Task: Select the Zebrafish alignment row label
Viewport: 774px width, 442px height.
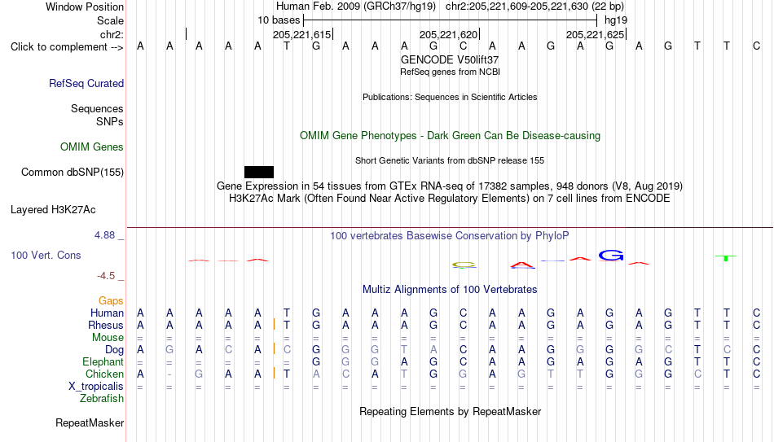Action: (102, 399)
